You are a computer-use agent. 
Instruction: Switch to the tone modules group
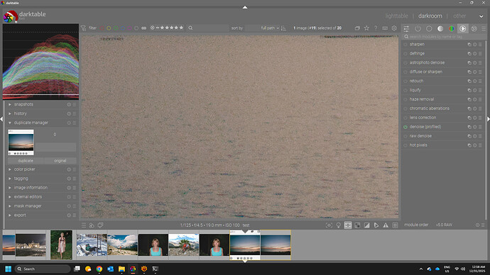[x=440, y=28]
